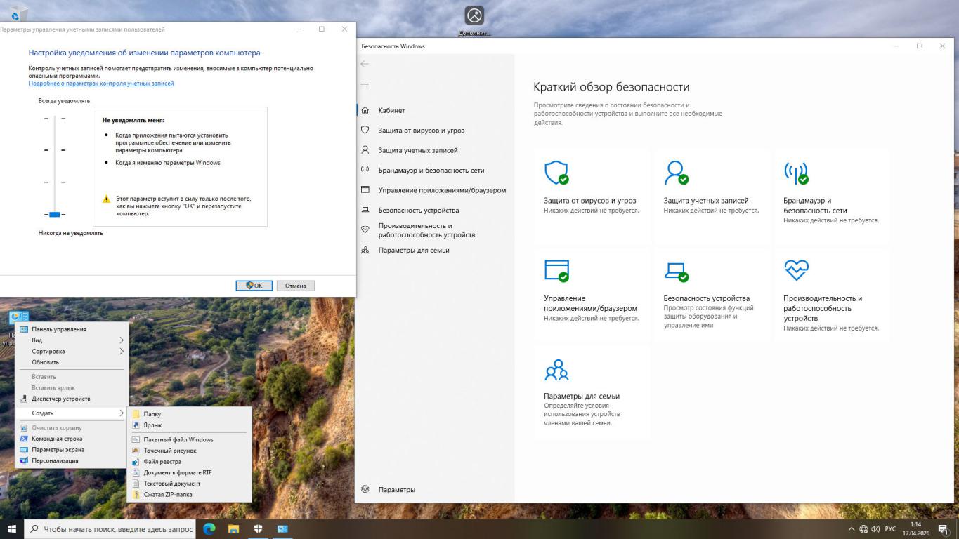
Task: Open Windows Security shield icon in taskbar
Action: 258,529
